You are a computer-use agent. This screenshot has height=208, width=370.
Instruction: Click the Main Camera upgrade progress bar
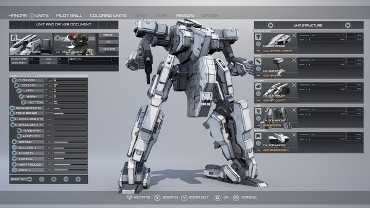328,35
